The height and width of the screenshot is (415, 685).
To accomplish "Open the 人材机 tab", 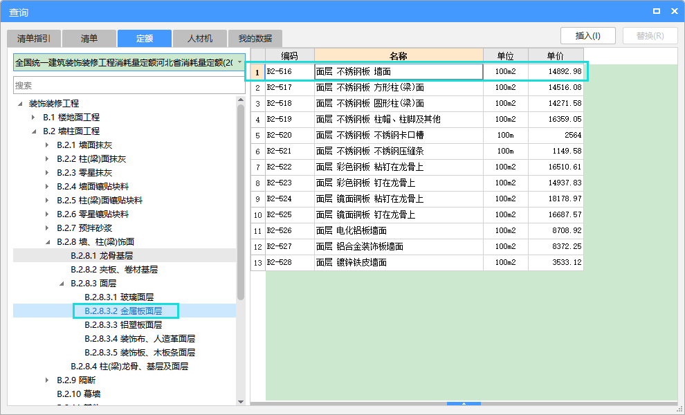I will 200,39.
